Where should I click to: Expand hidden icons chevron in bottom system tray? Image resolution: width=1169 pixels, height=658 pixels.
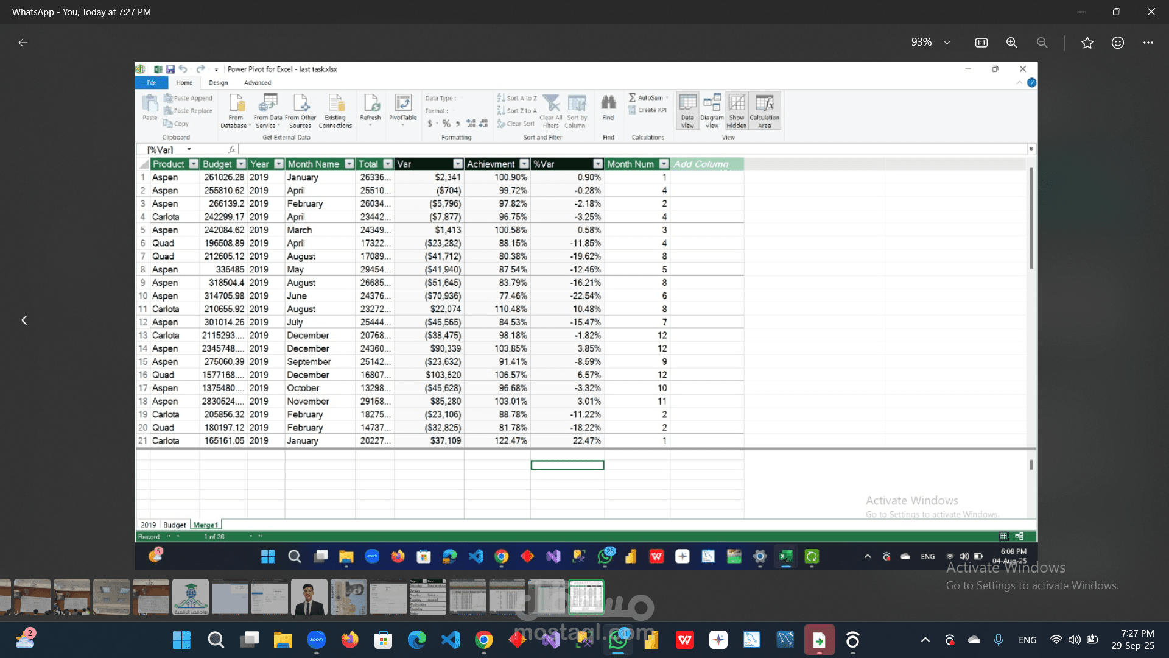click(925, 640)
